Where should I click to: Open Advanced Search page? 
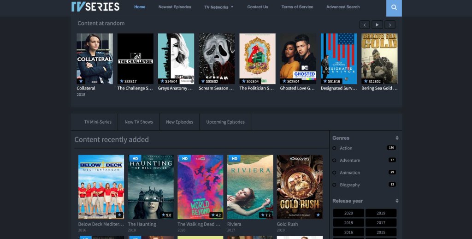pyautogui.click(x=343, y=6)
